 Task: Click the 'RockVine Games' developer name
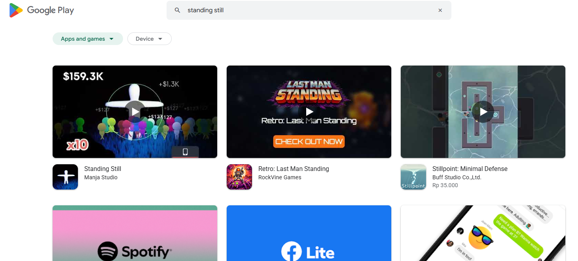pos(280,177)
